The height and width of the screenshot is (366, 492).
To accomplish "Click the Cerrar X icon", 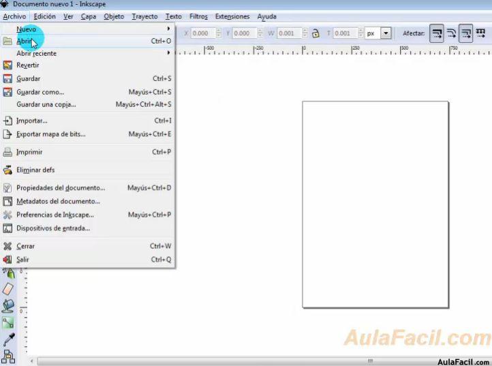I will pyautogui.click(x=7, y=246).
